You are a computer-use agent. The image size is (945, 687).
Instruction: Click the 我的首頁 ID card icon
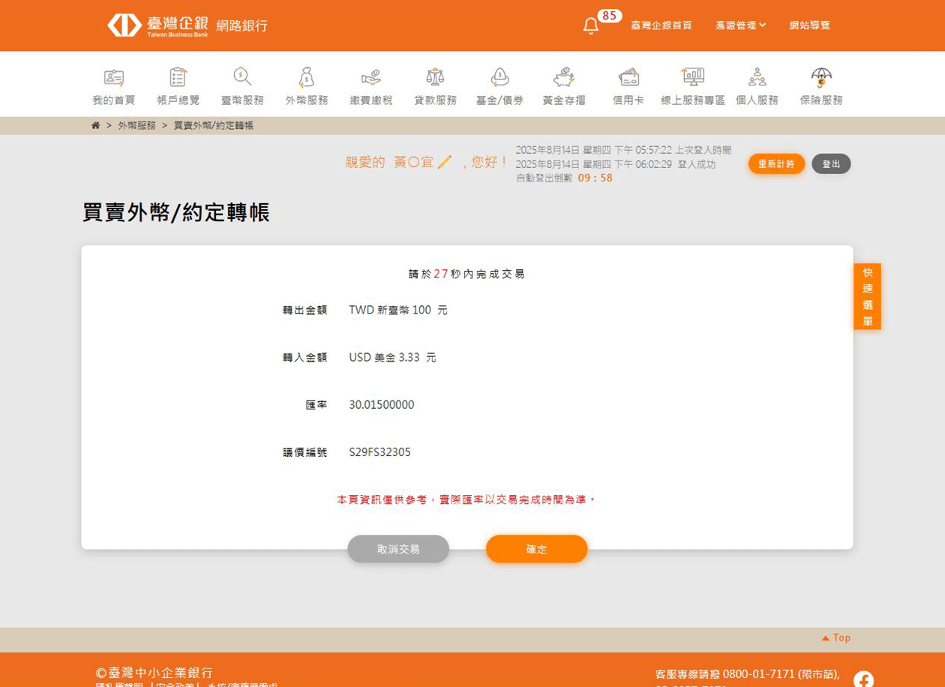114,77
